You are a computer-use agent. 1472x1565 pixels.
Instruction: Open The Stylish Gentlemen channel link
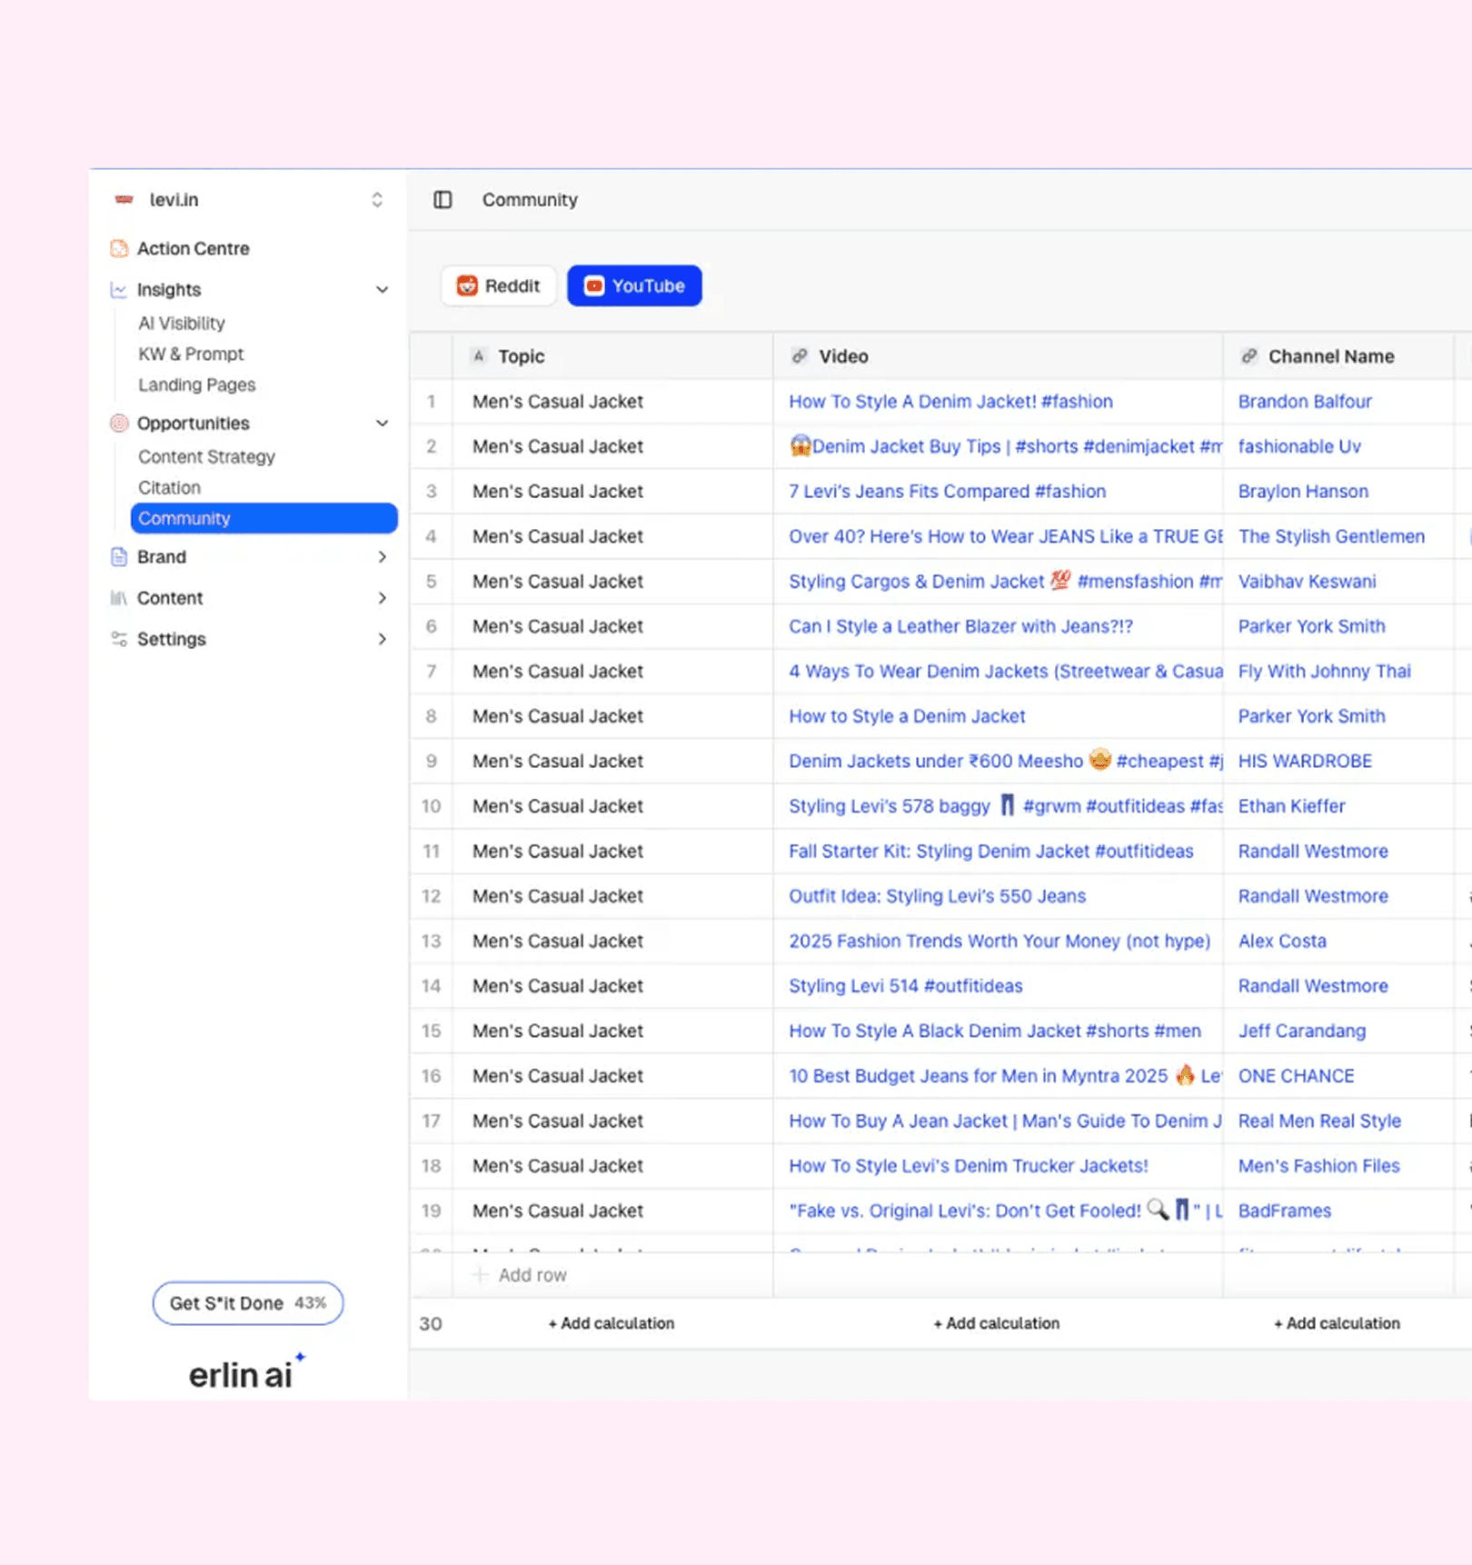click(1331, 537)
